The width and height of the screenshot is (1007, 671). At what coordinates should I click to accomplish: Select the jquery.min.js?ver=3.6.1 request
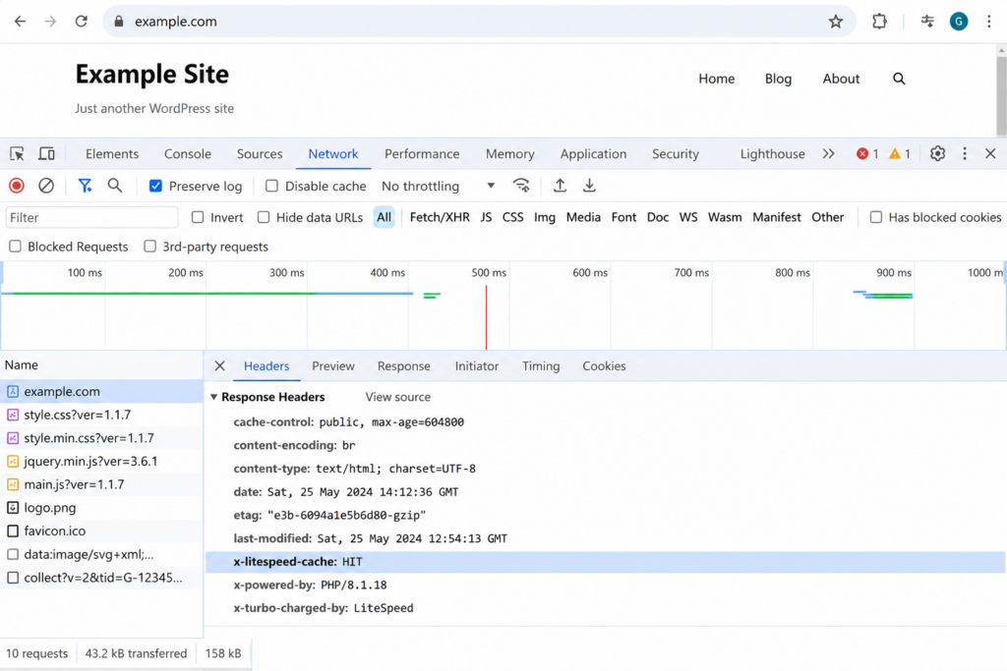(x=101, y=461)
